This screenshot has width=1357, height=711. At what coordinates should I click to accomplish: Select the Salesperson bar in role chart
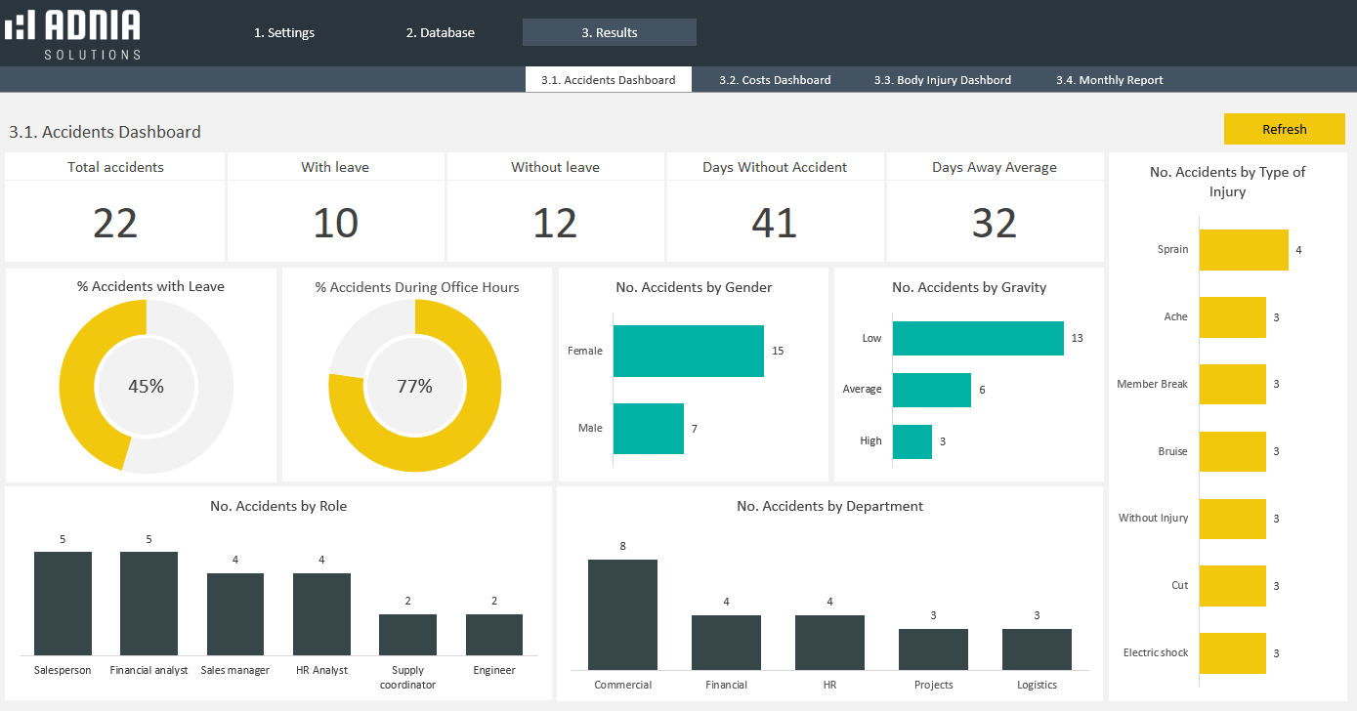(x=63, y=603)
